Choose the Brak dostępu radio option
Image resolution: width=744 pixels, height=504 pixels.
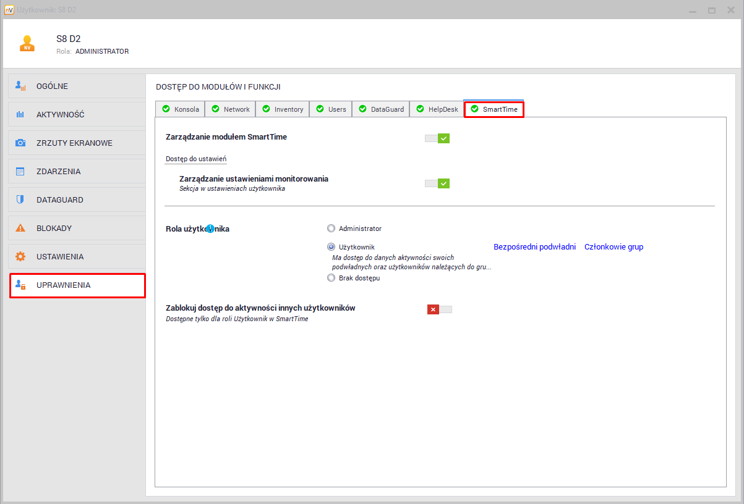(331, 278)
